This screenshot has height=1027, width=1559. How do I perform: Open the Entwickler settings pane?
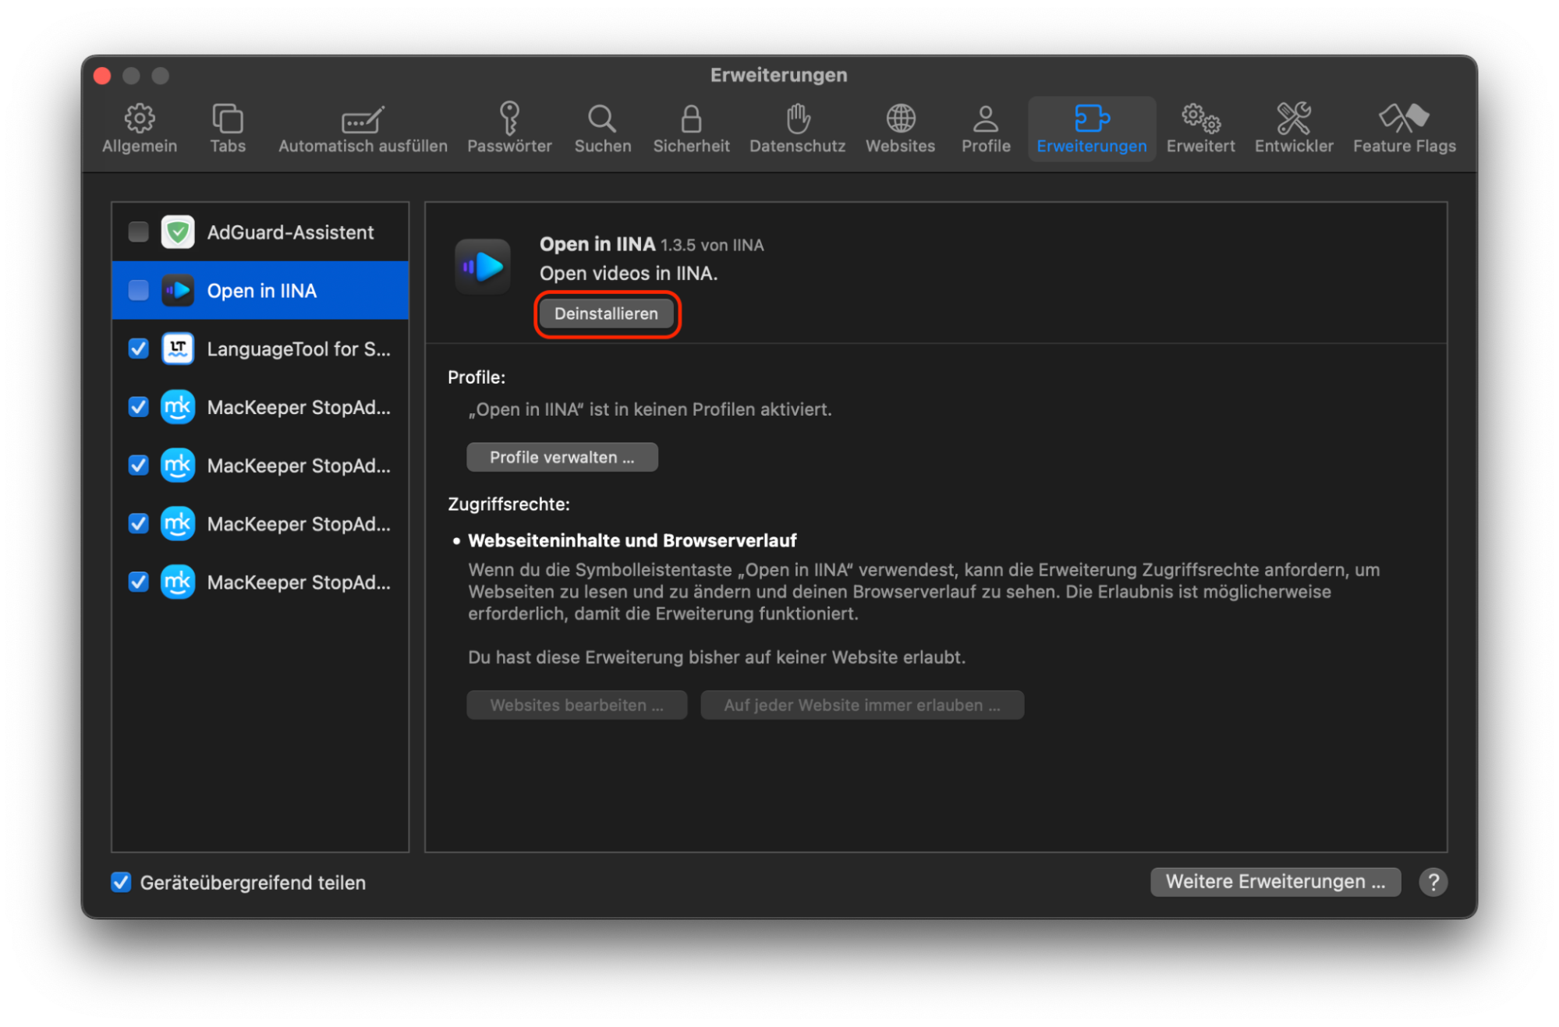pos(1293,127)
